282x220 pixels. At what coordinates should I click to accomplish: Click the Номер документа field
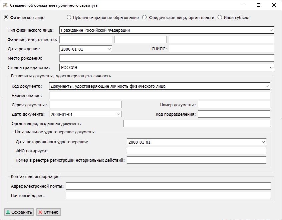[x=234, y=105]
